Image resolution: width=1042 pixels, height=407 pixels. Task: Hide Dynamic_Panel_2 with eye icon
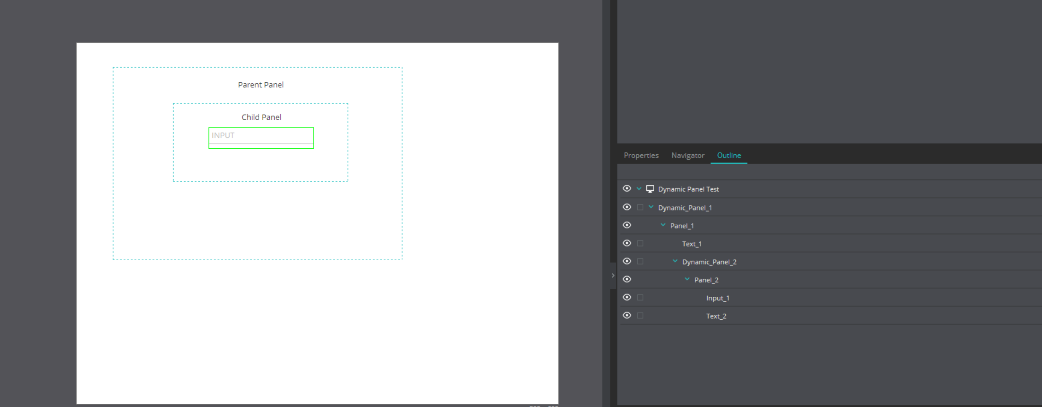pyautogui.click(x=627, y=261)
